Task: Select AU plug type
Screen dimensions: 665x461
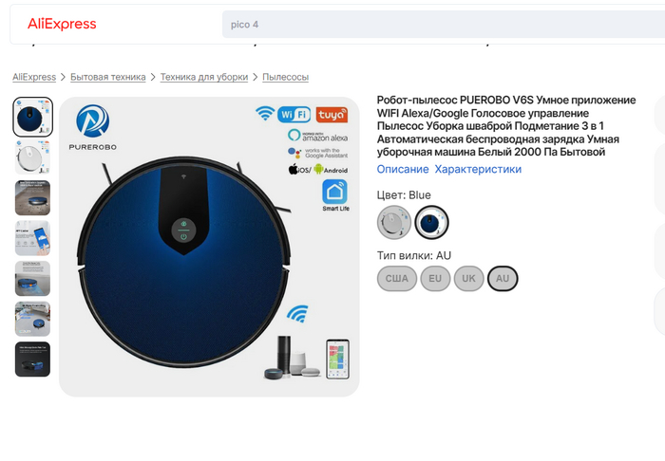Action: click(x=503, y=279)
